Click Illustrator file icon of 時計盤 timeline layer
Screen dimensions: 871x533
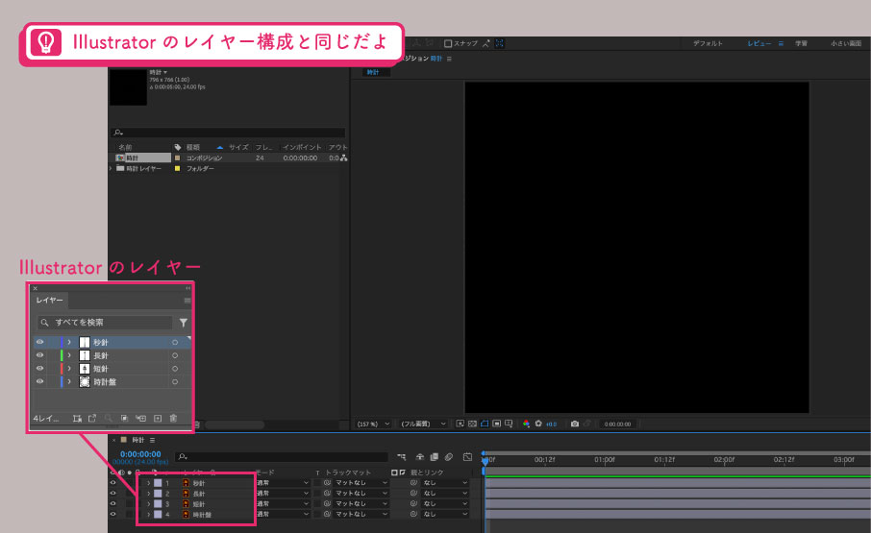187,515
